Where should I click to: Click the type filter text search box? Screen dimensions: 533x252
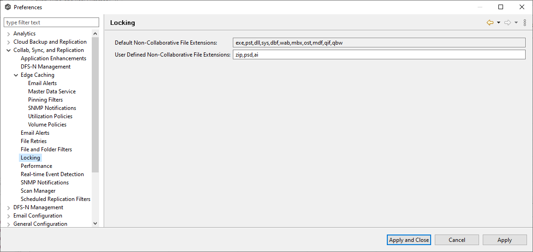tap(51, 23)
